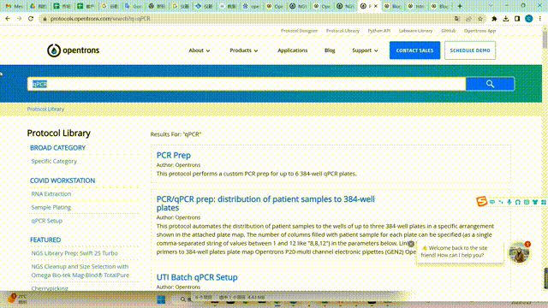
Task: Open the Chrome profile avatar
Action: [x=529, y=19]
